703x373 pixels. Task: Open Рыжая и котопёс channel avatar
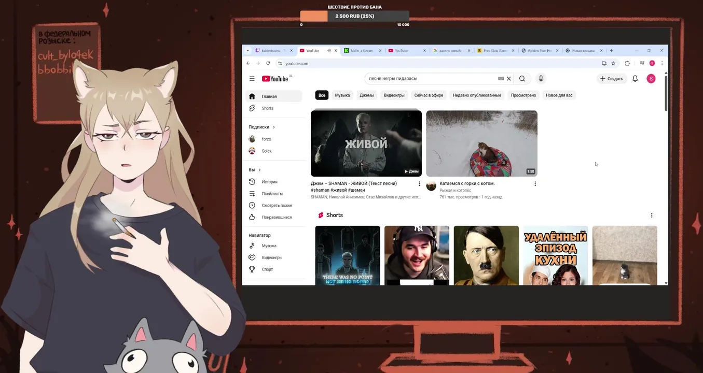click(431, 186)
